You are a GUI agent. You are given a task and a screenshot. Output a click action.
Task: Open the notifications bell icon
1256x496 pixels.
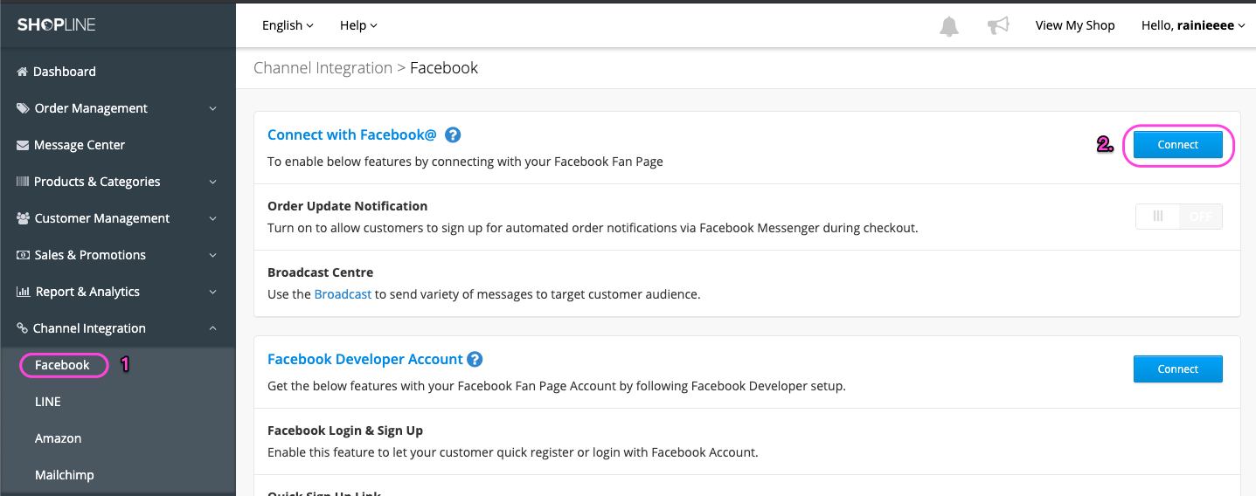pos(948,26)
